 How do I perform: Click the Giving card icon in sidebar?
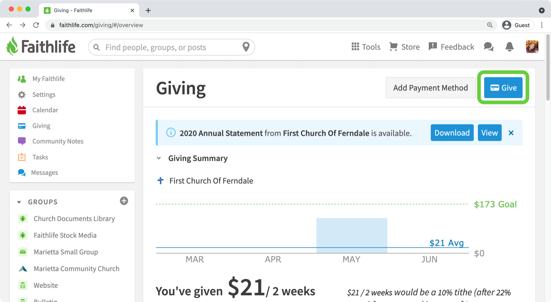tap(22, 126)
